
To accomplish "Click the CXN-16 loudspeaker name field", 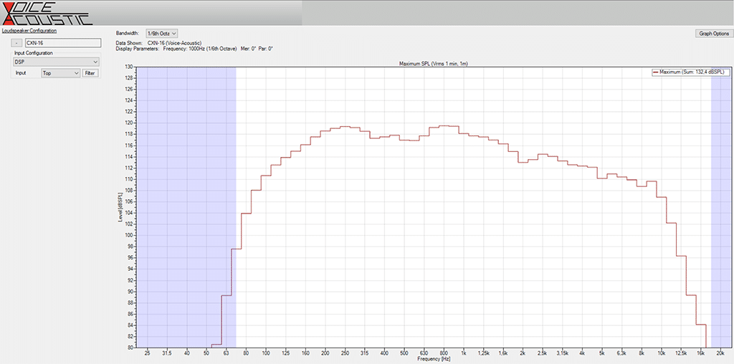I will tap(61, 43).
